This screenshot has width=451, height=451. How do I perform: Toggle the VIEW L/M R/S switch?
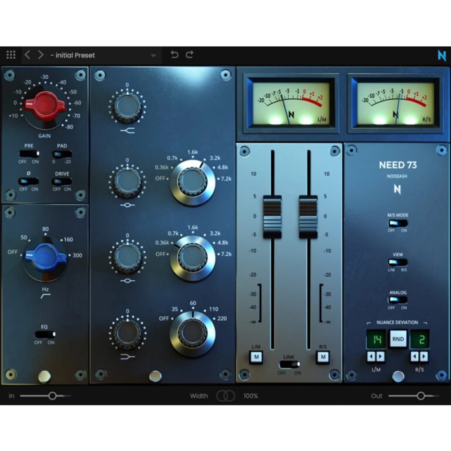(x=398, y=262)
